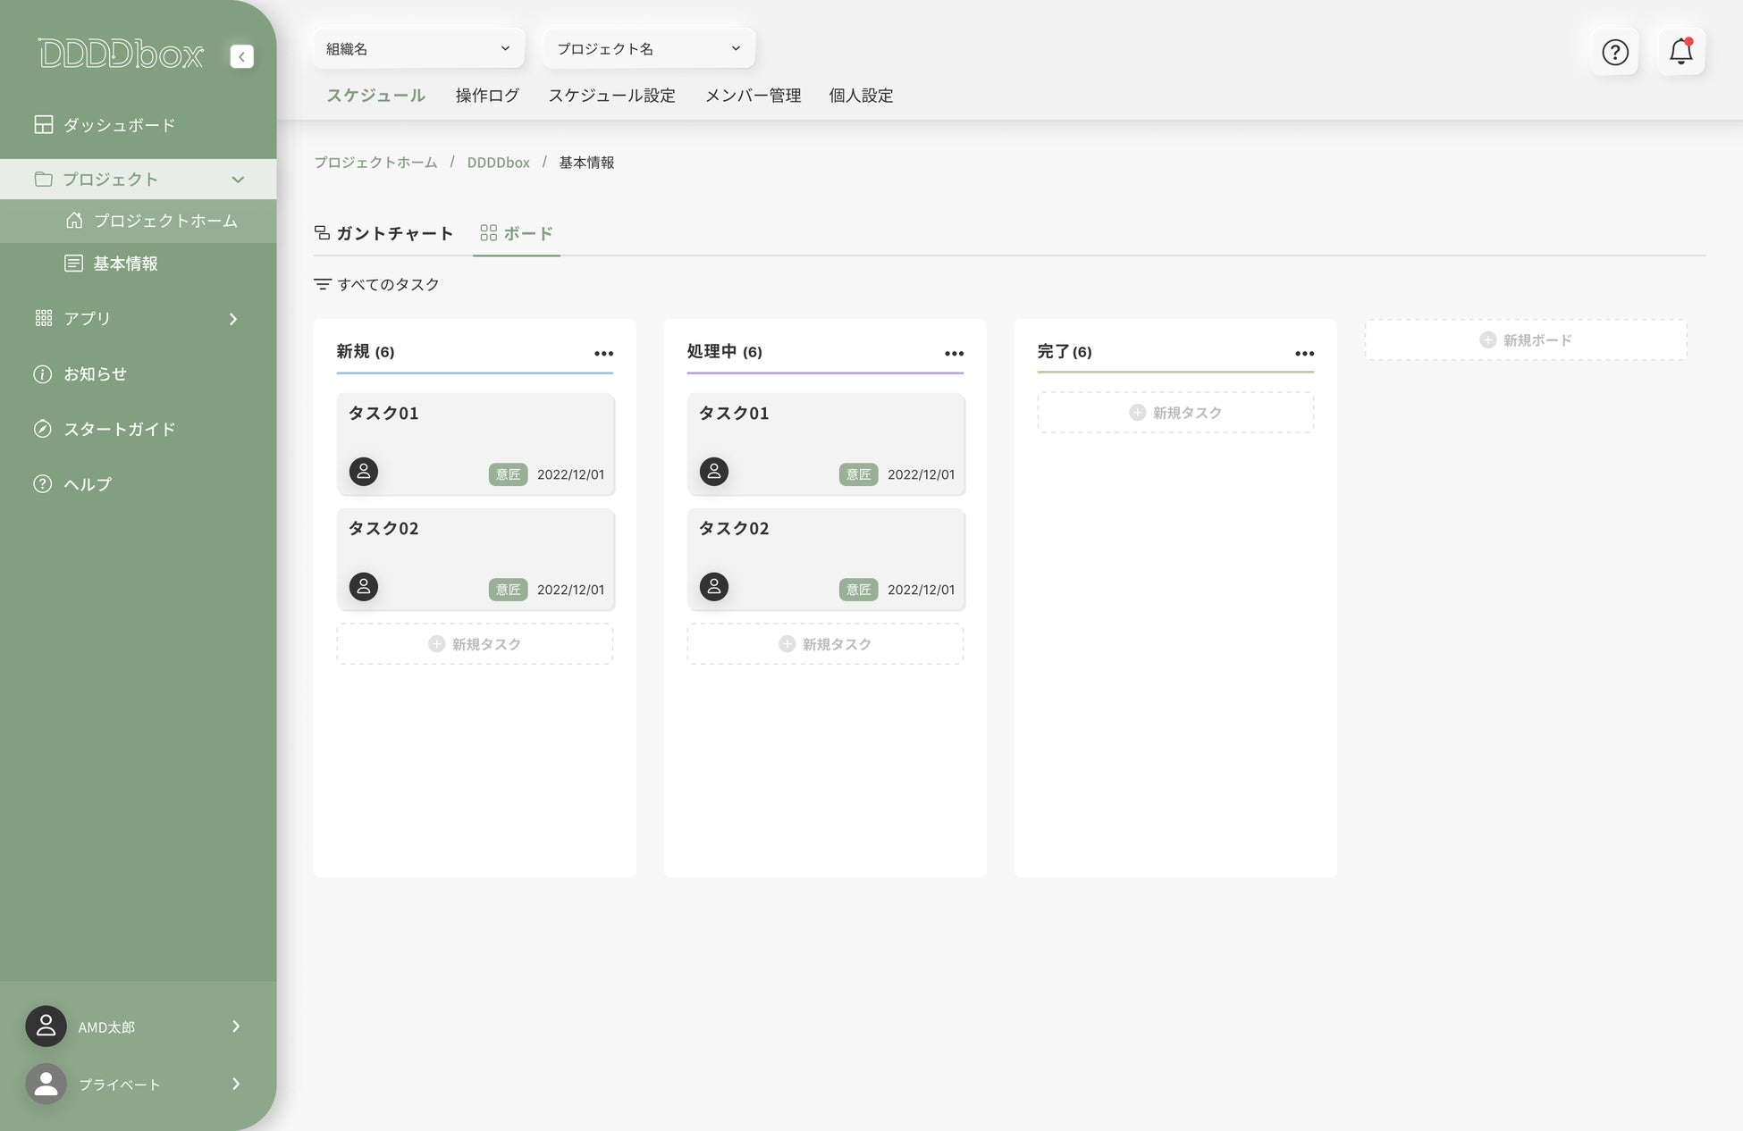
Task: Open three-dot menu on 処理中 column
Action: coord(954,353)
